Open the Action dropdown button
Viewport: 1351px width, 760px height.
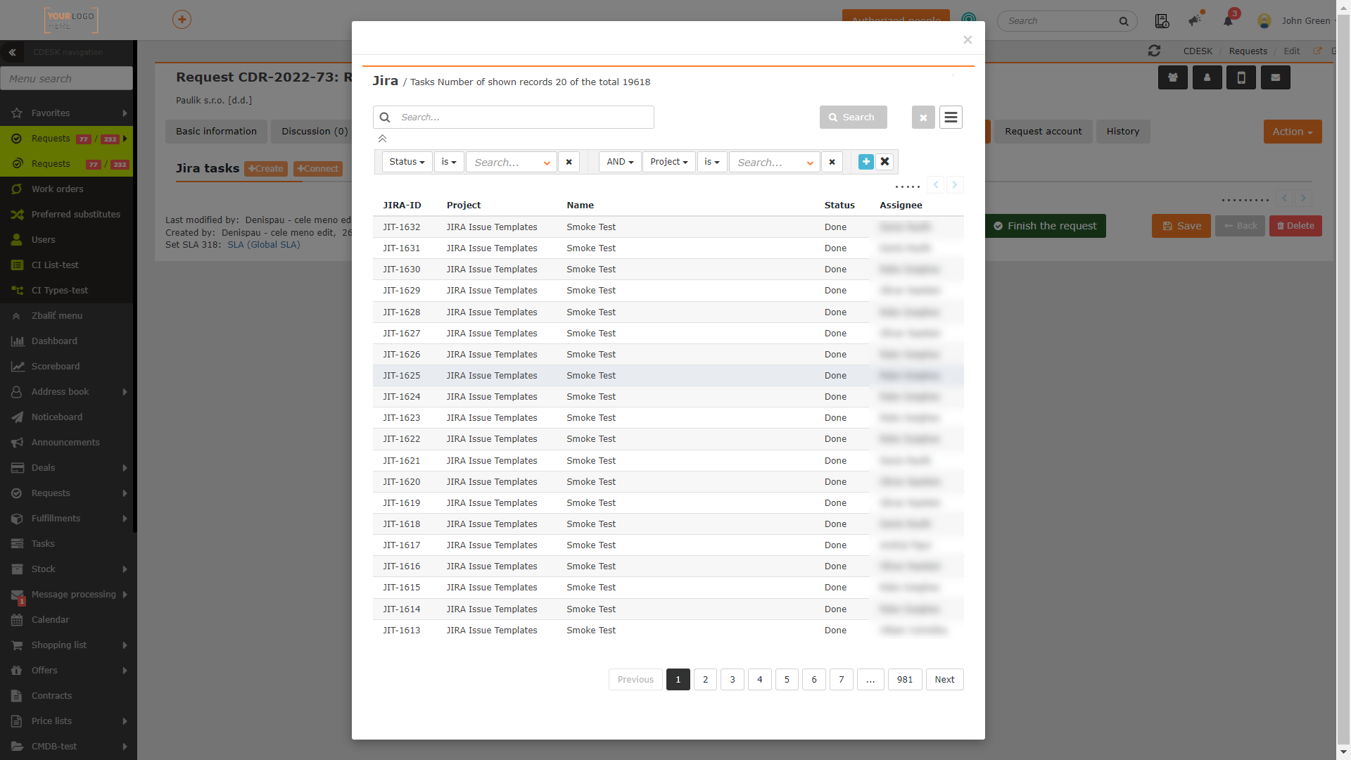coord(1293,132)
